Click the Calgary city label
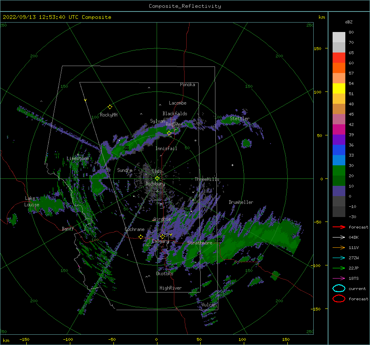Screen dimensions: 370x345 click(x=160, y=241)
